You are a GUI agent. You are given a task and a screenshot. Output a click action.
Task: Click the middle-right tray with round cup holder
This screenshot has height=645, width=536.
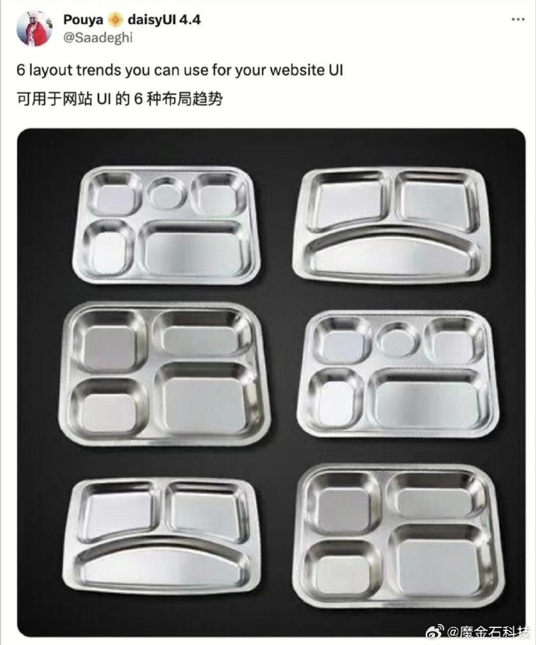(399, 375)
